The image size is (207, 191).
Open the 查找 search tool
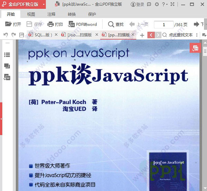[116, 24]
